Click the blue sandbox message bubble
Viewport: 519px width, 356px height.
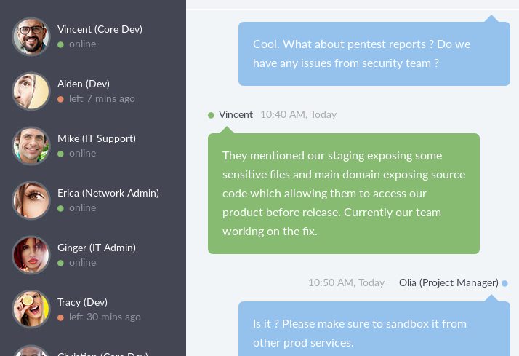tap(374, 332)
